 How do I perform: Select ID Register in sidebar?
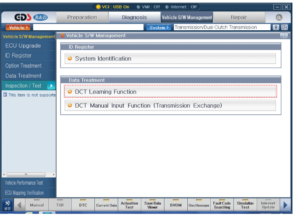pos(18,55)
